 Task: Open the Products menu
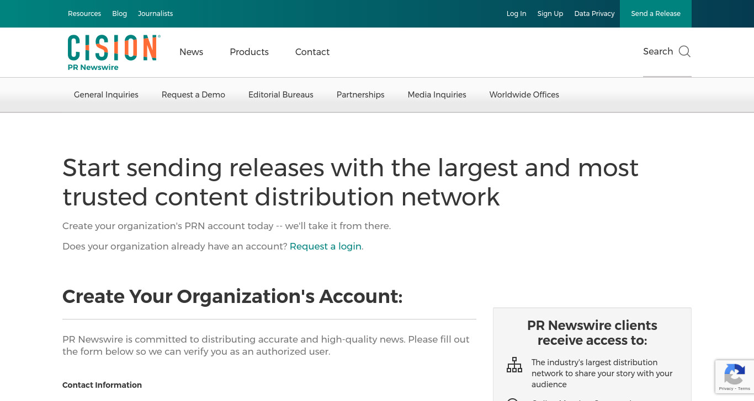pos(249,52)
